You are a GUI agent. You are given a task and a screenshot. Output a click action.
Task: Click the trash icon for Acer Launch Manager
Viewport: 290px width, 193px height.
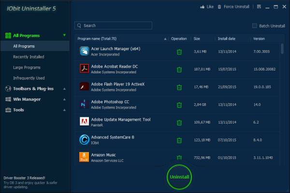(179, 52)
